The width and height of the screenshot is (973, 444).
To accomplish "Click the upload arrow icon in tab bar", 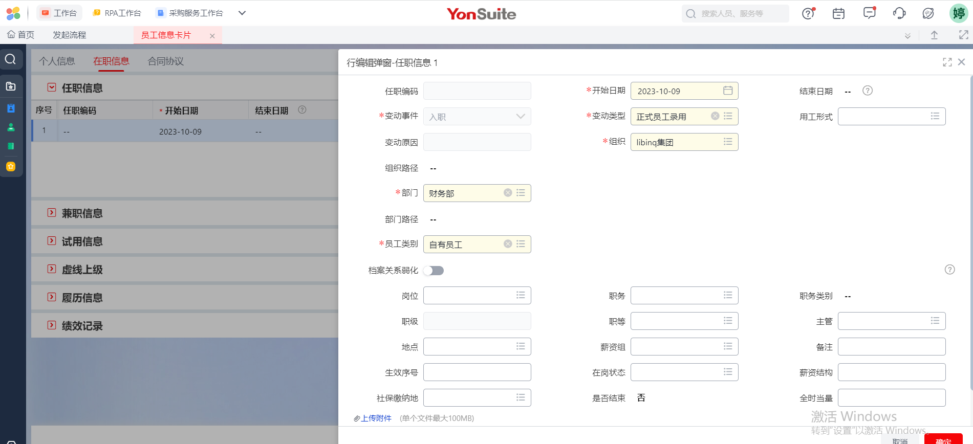I will pyautogui.click(x=934, y=35).
